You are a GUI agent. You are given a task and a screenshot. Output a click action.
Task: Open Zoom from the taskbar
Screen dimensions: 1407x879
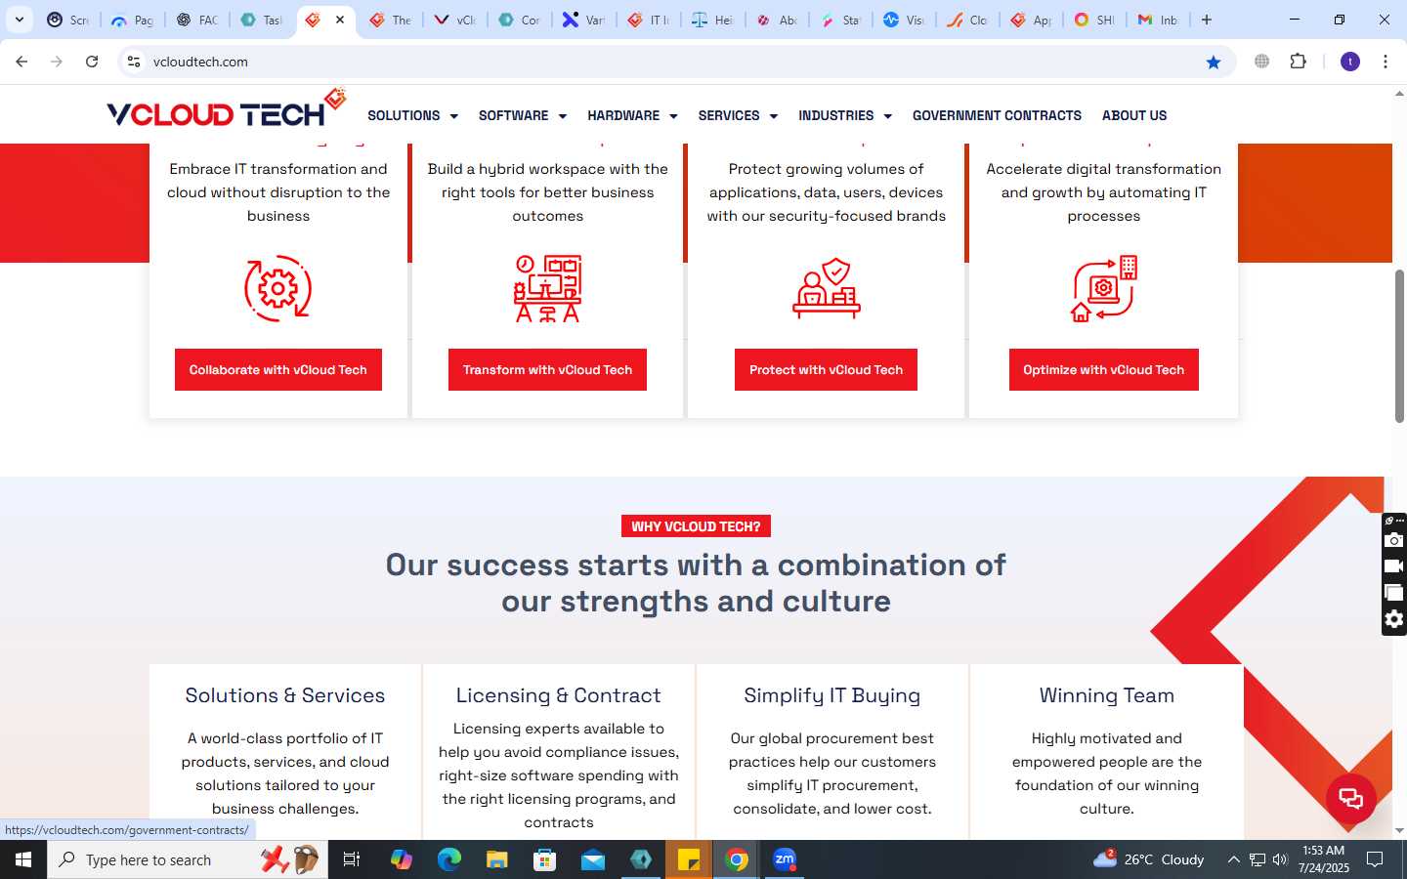(x=785, y=859)
